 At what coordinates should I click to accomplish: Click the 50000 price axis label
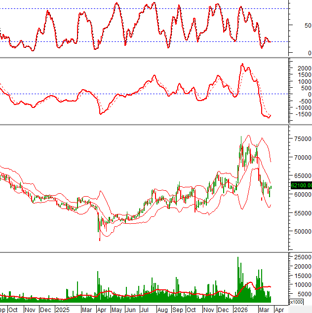point(300,231)
